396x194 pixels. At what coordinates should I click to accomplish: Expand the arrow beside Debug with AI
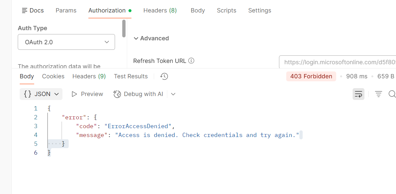(173, 94)
